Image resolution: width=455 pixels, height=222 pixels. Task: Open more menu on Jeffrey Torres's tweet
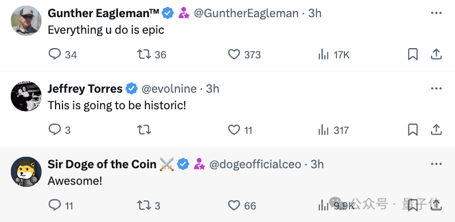(x=436, y=89)
